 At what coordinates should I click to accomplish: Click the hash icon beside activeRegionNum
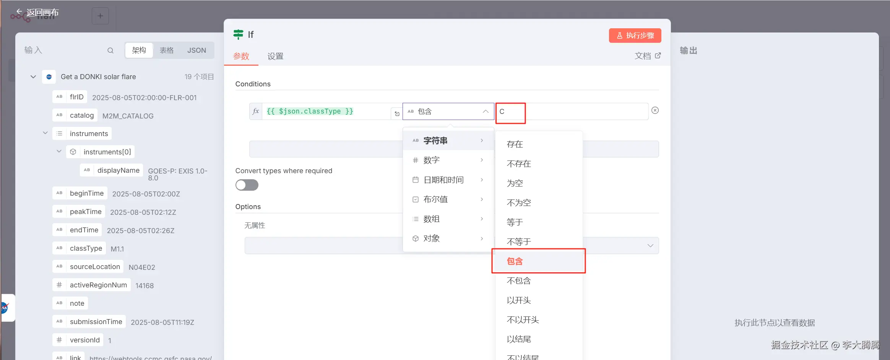59,285
